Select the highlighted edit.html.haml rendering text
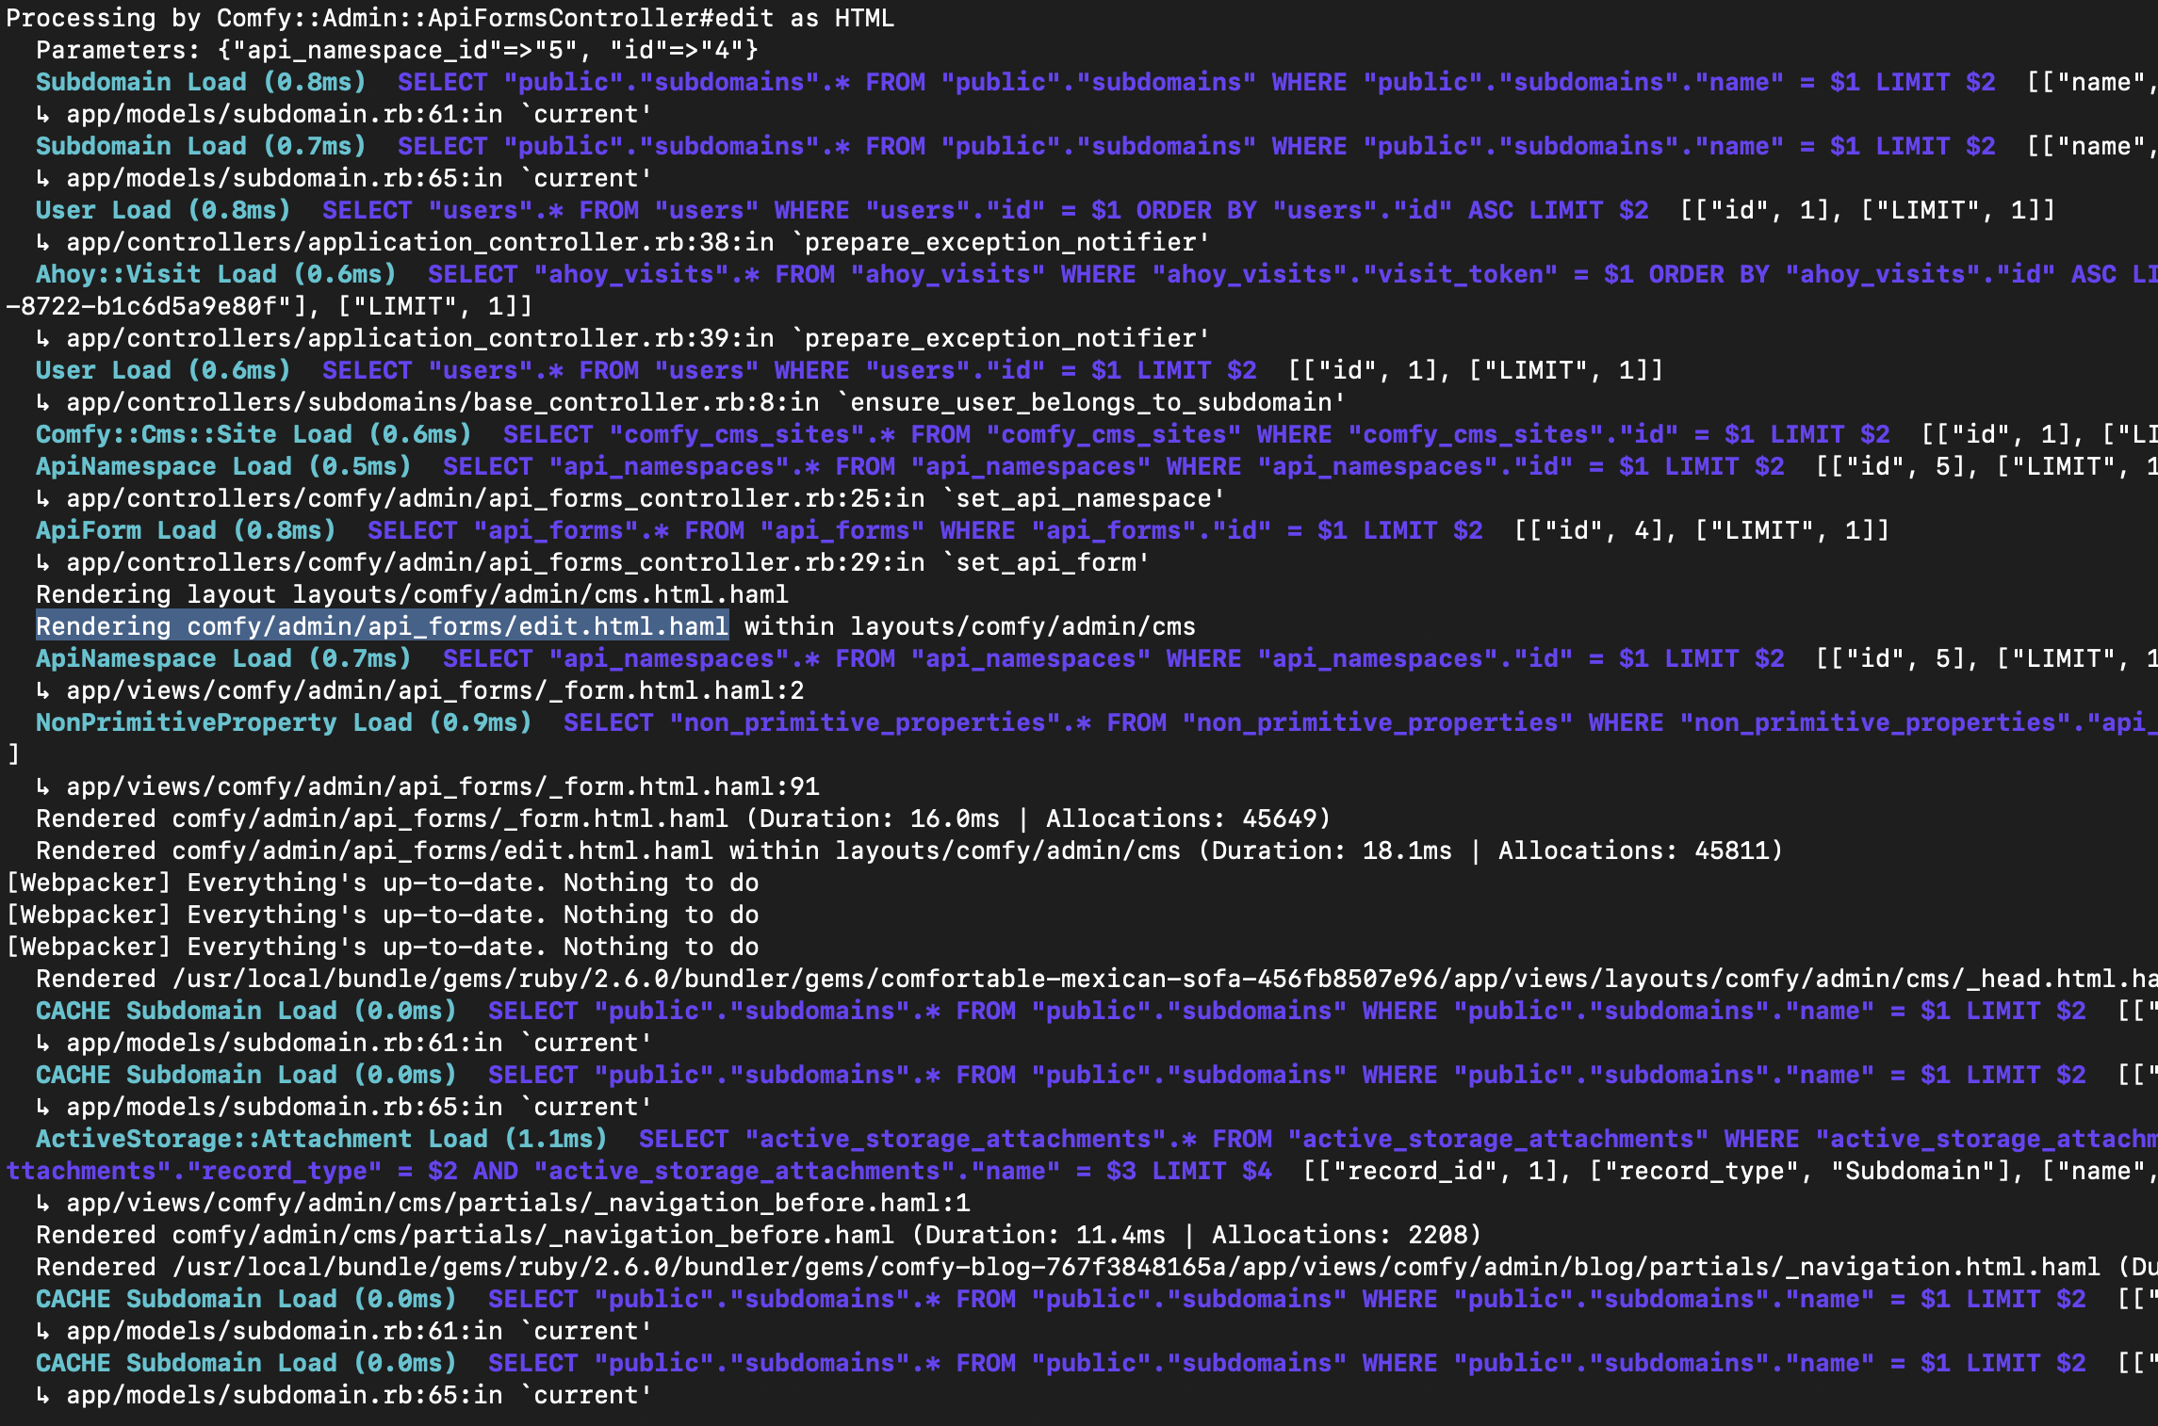The width and height of the screenshot is (2158, 1426). click(382, 625)
